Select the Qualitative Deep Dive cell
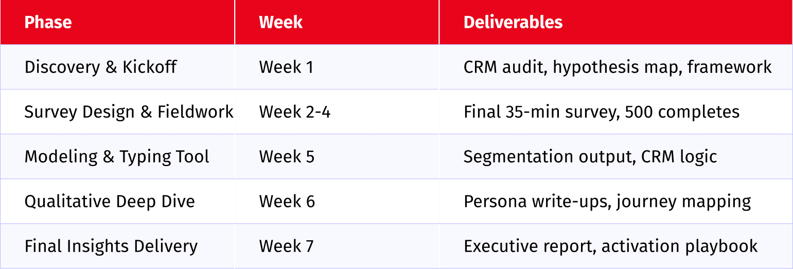This screenshot has width=793, height=269. click(117, 201)
